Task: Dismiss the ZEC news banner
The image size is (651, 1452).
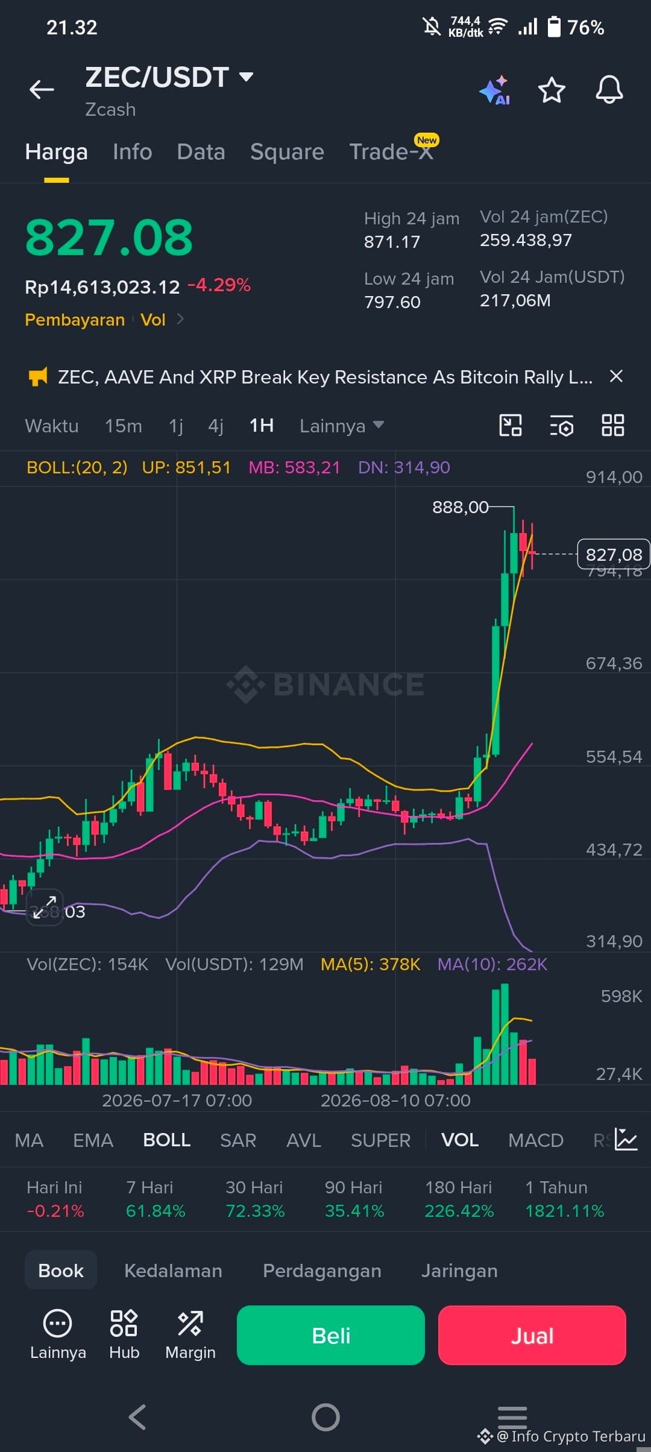Action: click(616, 376)
